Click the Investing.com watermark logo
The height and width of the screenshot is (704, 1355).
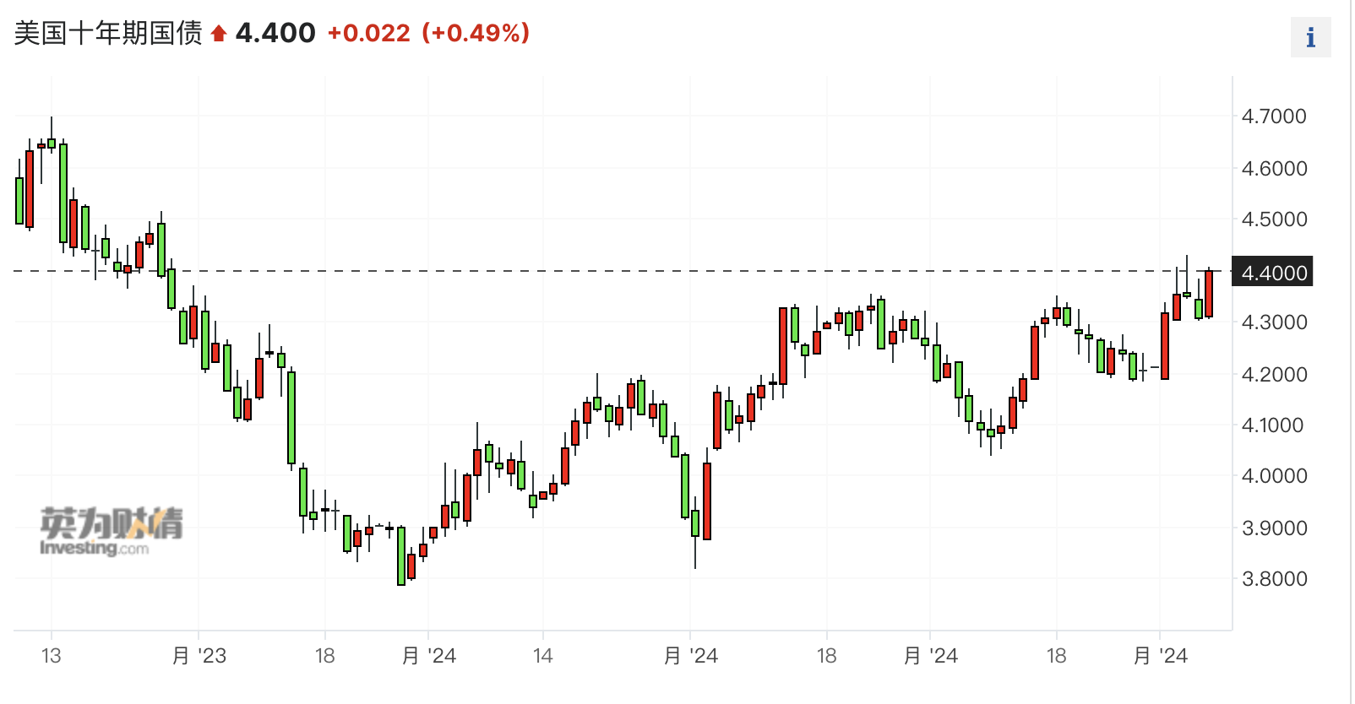coord(111,532)
